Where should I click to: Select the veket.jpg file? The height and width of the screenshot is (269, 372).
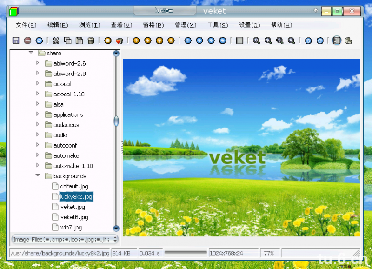73,207
